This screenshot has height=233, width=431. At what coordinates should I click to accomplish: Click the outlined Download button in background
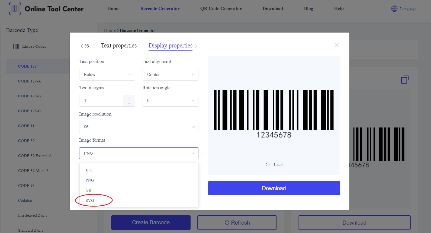[x=354, y=222]
